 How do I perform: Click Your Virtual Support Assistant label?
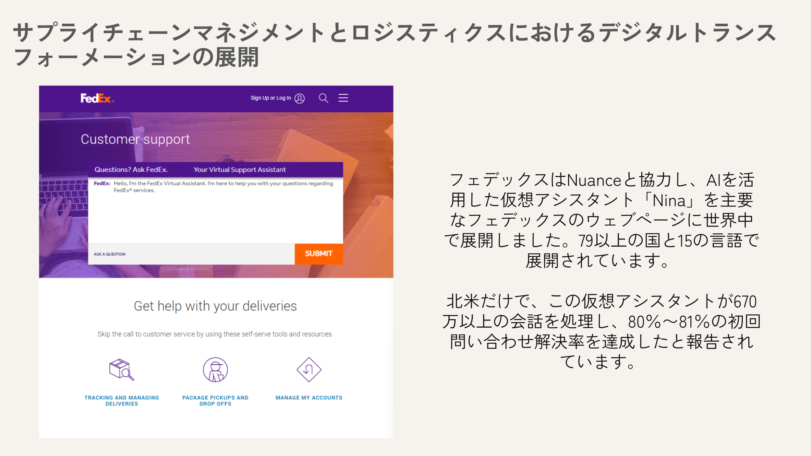240,170
